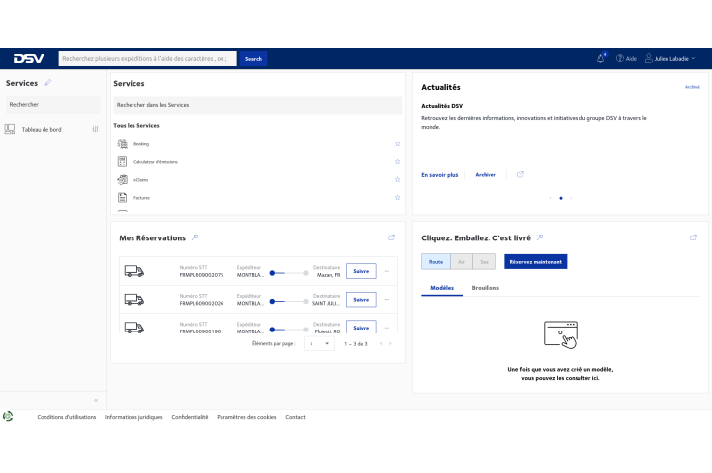Screen dimensions: 712x473
Task: Focus Rechercher dans les Services field
Action: tap(257, 105)
